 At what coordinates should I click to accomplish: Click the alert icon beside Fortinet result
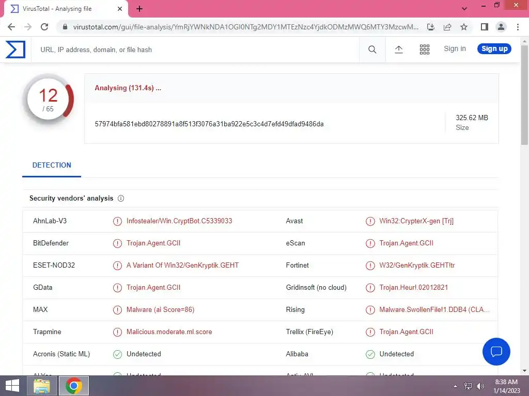click(x=370, y=266)
